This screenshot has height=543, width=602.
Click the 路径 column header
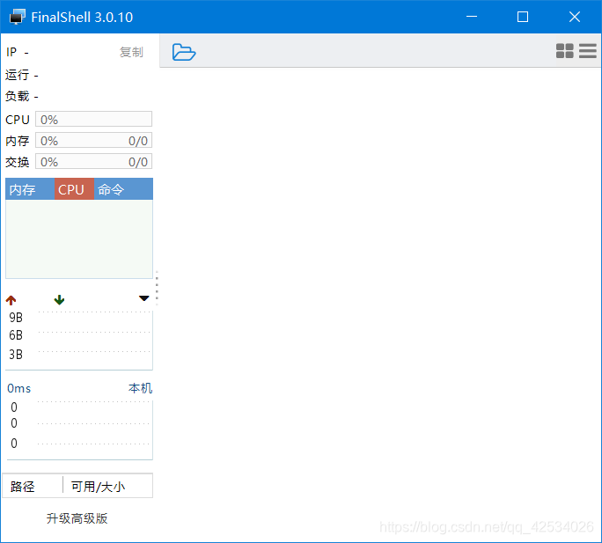tap(33, 487)
